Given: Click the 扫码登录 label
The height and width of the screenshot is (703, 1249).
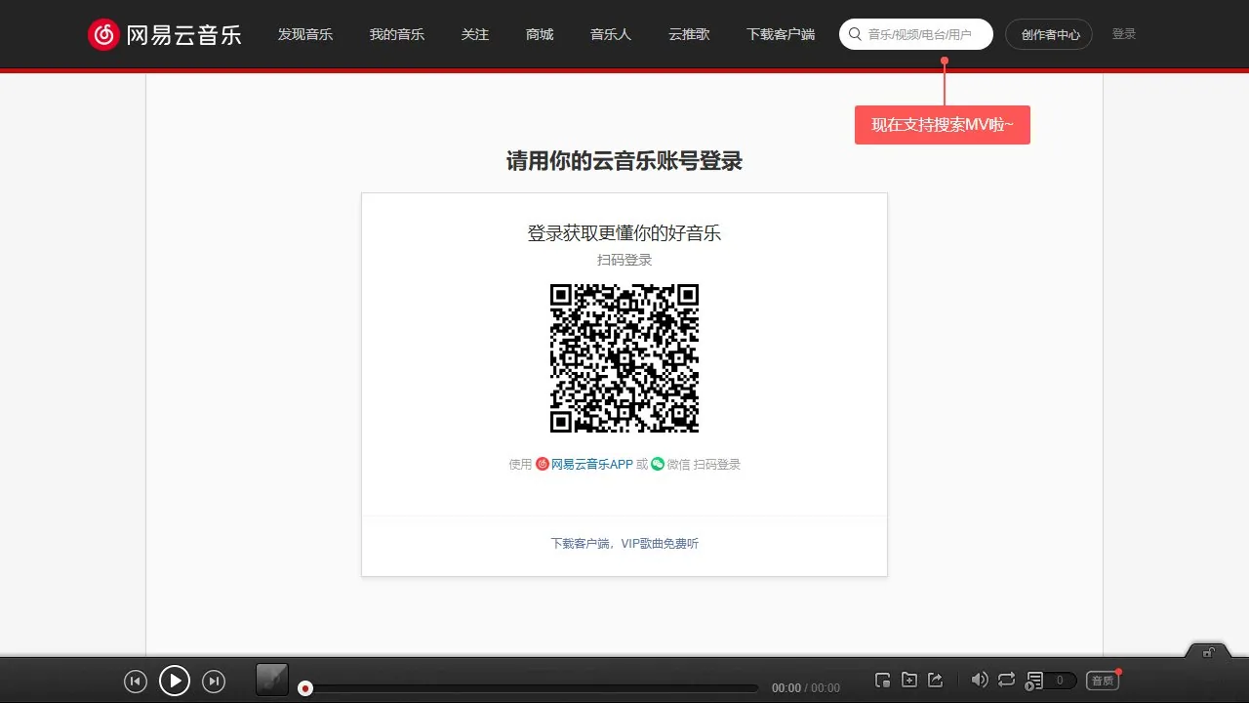Looking at the screenshot, I should click(x=624, y=261).
